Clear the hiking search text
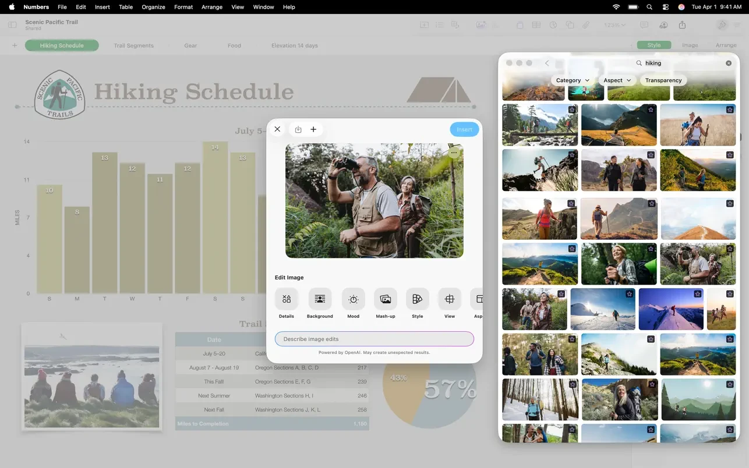The width and height of the screenshot is (749, 468). [728, 63]
